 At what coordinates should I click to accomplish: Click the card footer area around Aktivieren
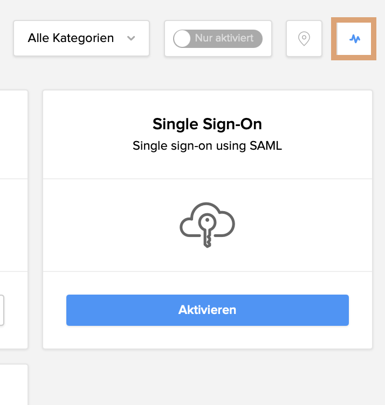tap(208, 337)
